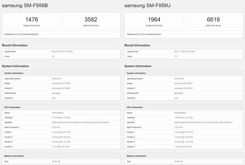This screenshot has width=245, height=165.
Task: Click the 10.86 GB memory size
Action: tap(179, 161)
